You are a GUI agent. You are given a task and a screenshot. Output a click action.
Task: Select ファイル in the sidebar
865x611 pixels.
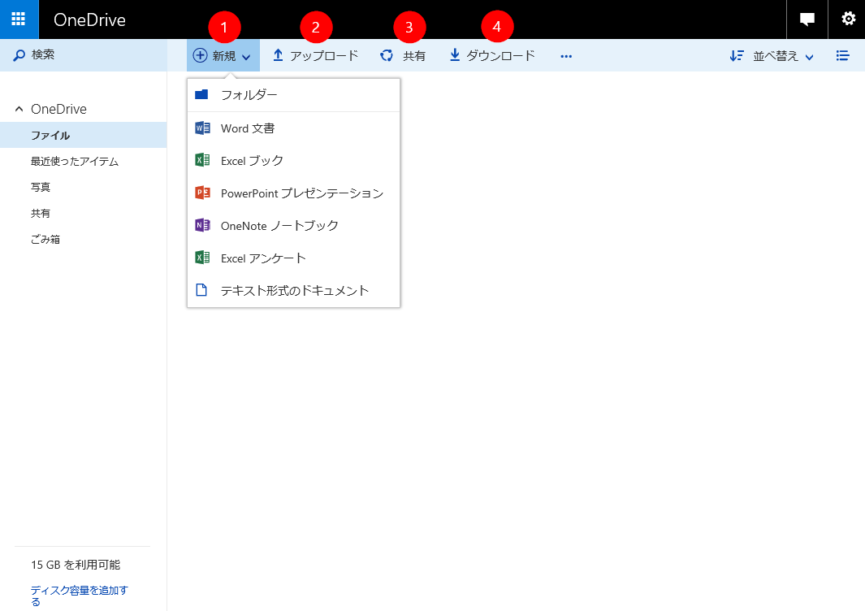coord(84,135)
